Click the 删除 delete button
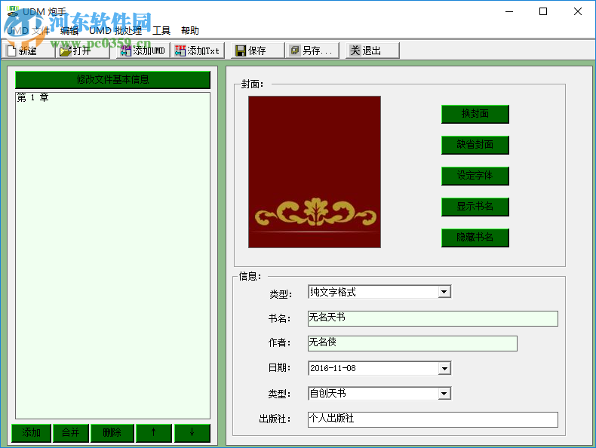The width and height of the screenshot is (596, 448). coord(112,433)
